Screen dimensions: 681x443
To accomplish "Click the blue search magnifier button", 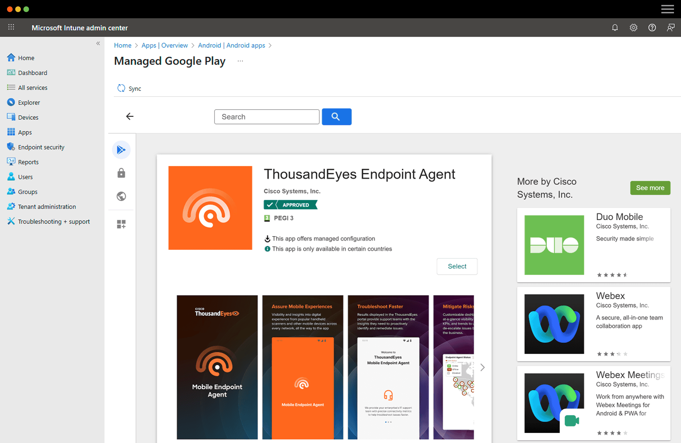I will click(336, 117).
